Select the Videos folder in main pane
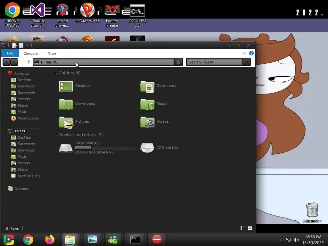This screenshot has width=328, height=246. pyautogui.click(x=154, y=122)
